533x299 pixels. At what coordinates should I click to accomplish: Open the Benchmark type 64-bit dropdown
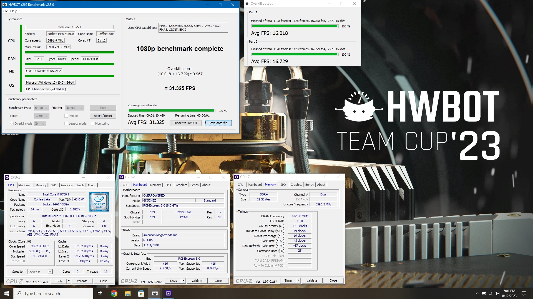pos(41,108)
